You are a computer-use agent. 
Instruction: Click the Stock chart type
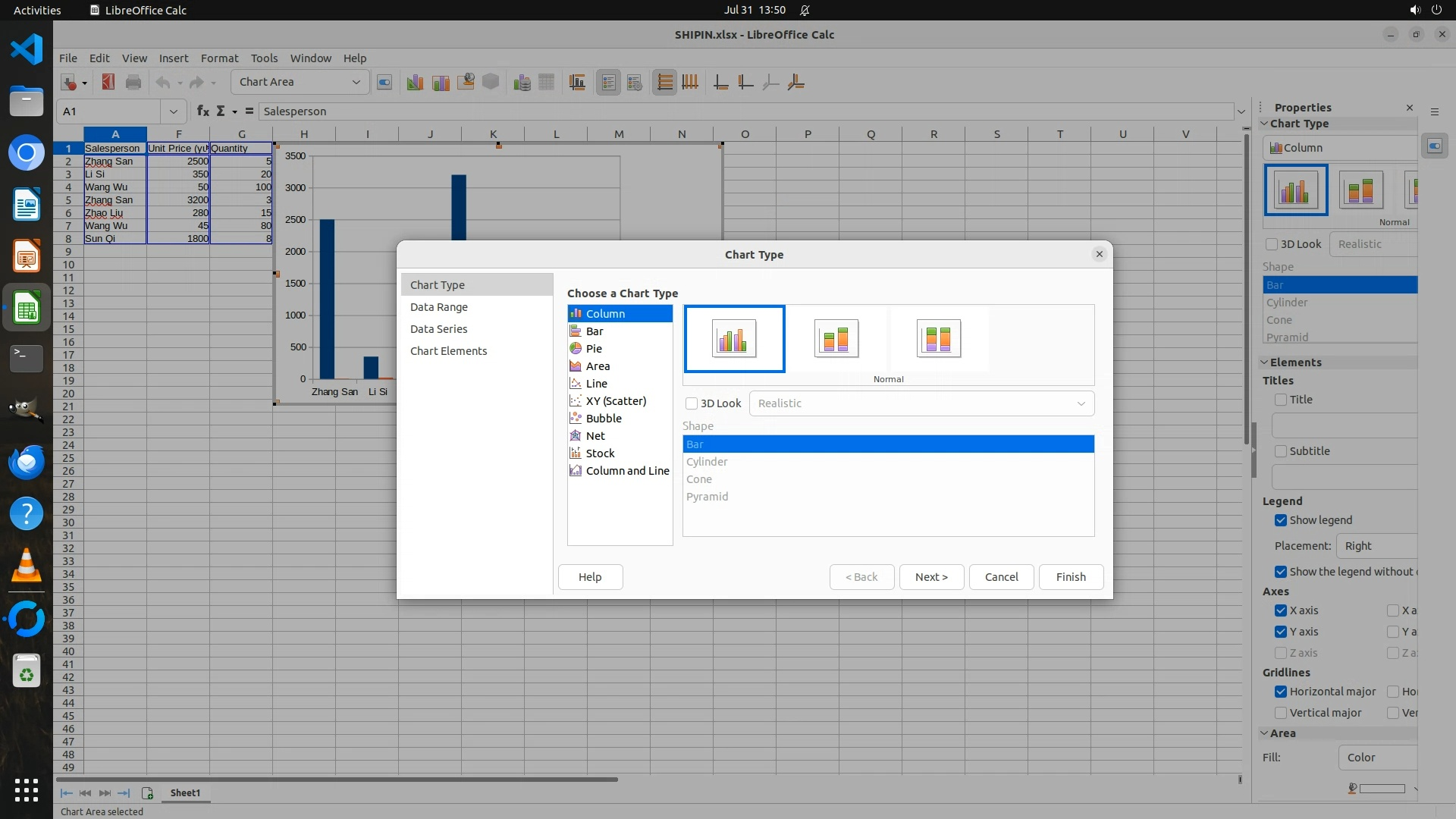(600, 453)
